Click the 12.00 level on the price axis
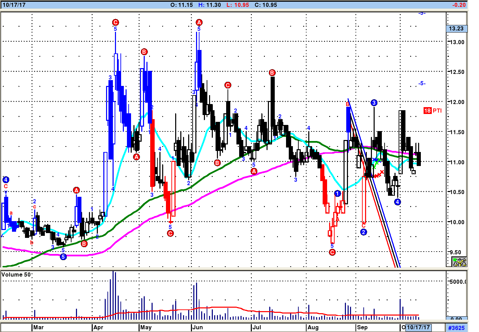This screenshot has height=332, width=479. [x=456, y=102]
